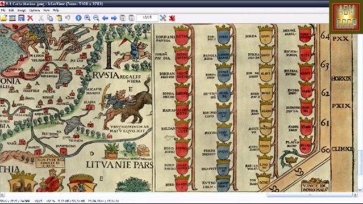Click the "PXIX" label on the map border
Screen dimensions: 363x204
click(x=341, y=106)
